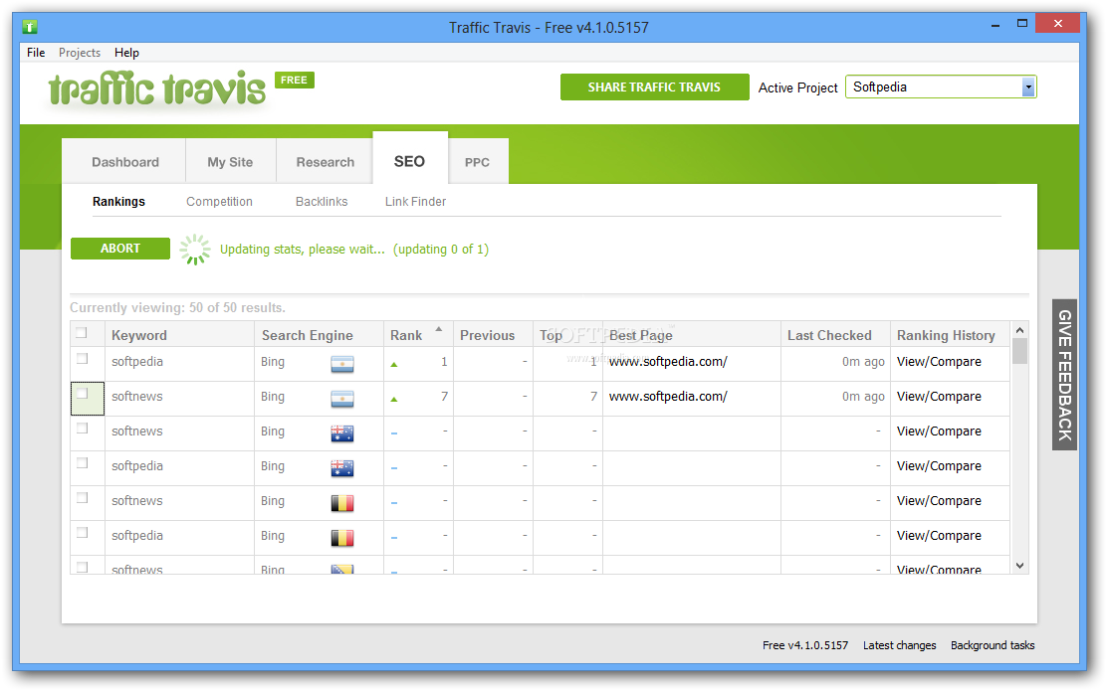Click View/Compare for softpedia Australia row
This screenshot has height=691, width=1107.
coord(939,466)
